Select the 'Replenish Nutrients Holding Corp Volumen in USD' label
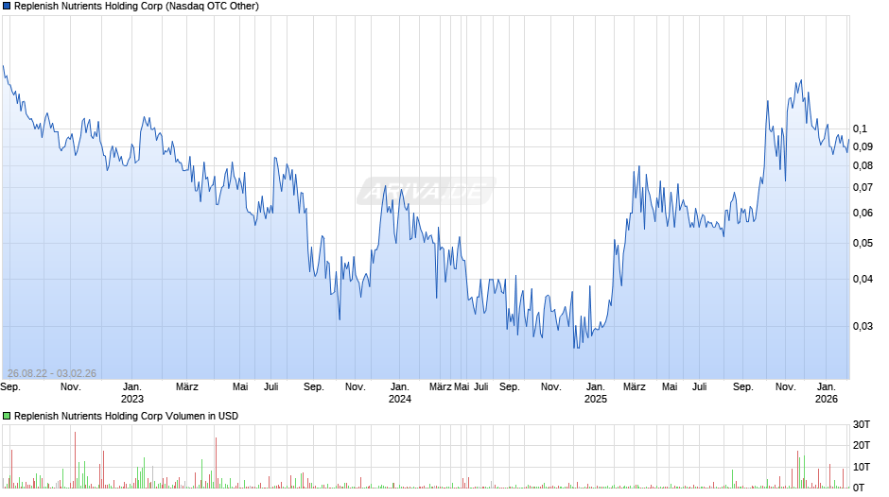889x497 pixels. (126, 416)
